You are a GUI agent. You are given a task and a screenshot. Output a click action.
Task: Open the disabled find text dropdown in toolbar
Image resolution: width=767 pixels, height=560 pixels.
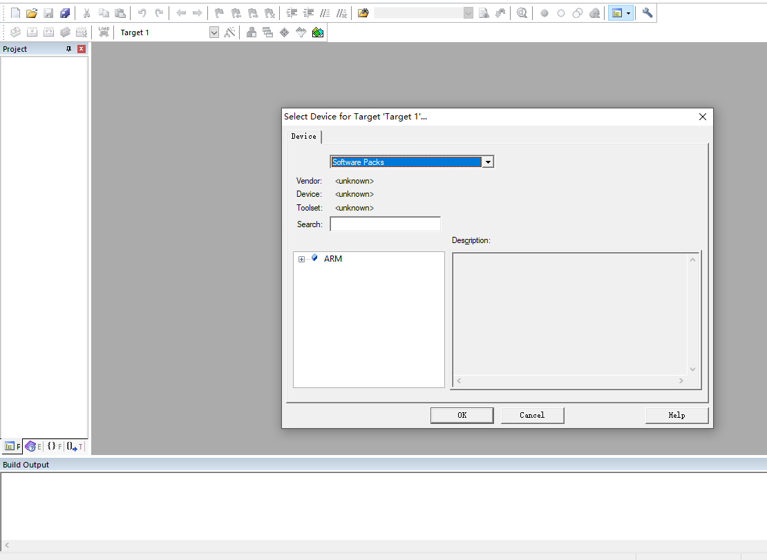coord(468,13)
